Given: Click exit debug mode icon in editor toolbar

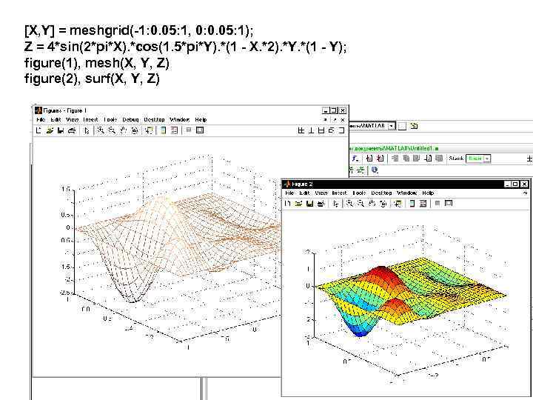Looking at the screenshot, I should point(439,159).
